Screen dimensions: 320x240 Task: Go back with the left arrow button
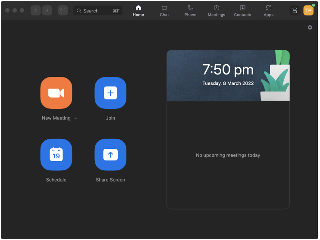pyautogui.click(x=35, y=10)
